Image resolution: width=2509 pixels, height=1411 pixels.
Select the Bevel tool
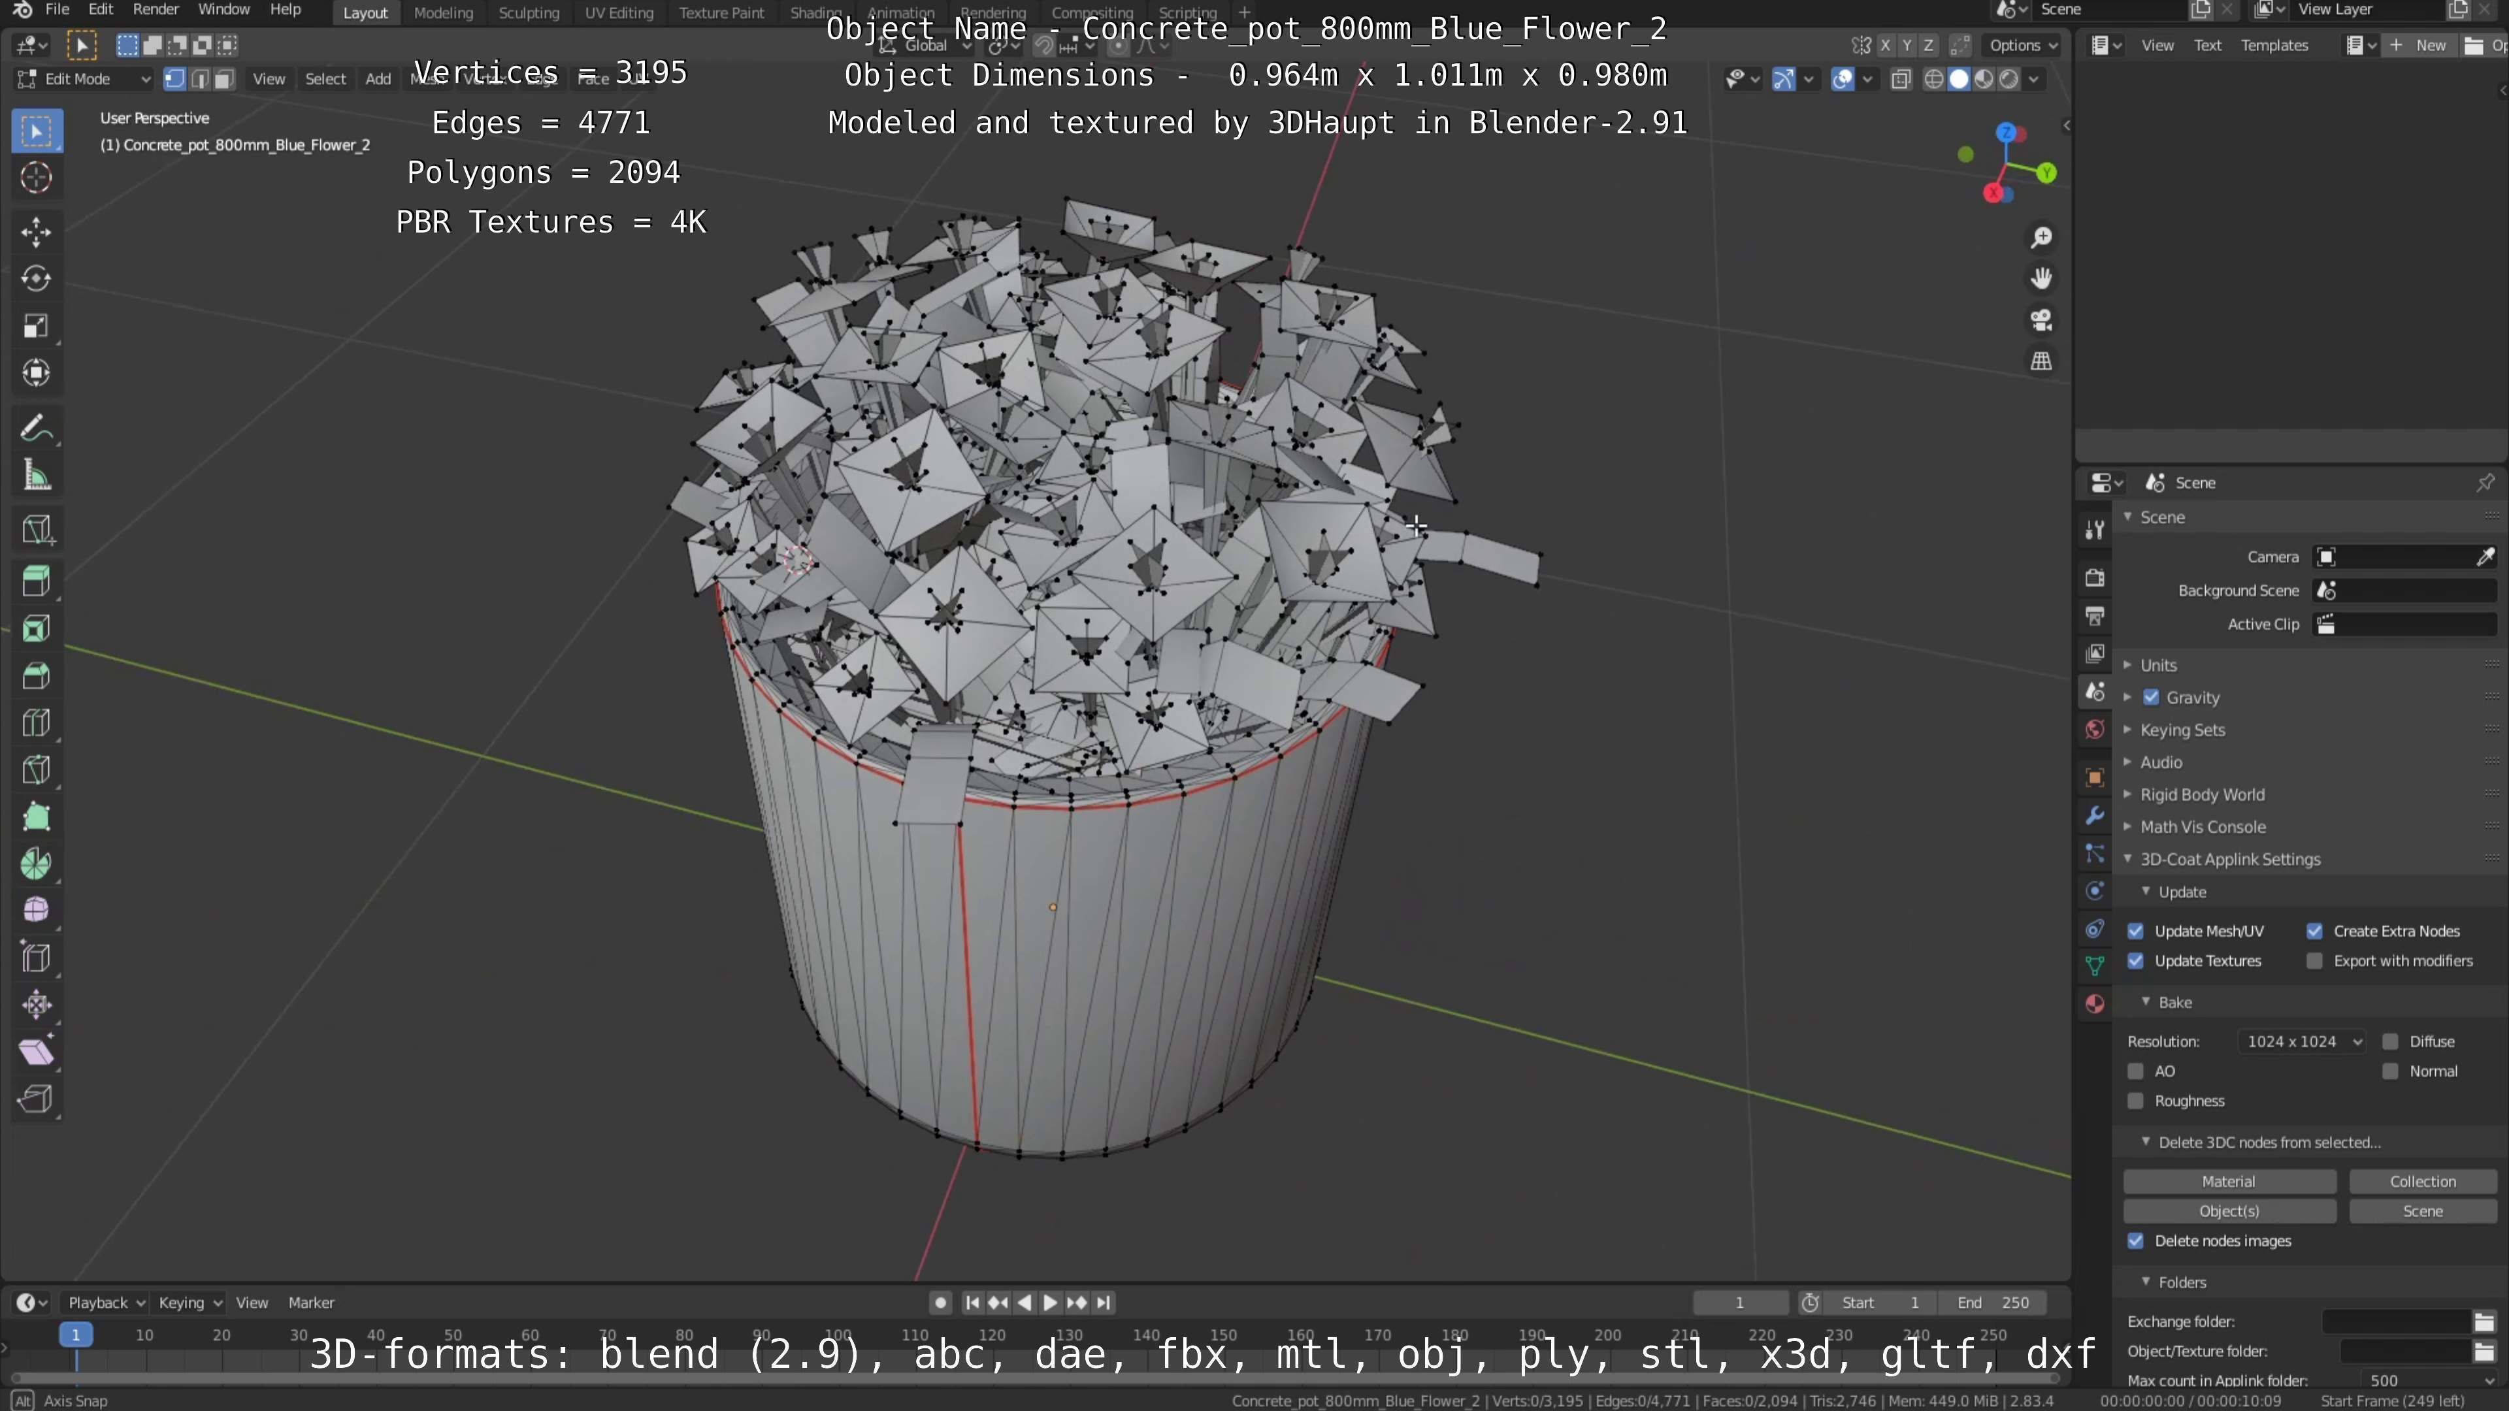pyautogui.click(x=36, y=676)
